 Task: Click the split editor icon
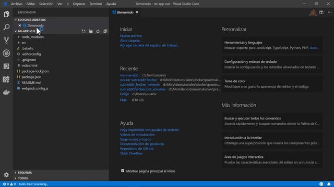coord(321,12)
